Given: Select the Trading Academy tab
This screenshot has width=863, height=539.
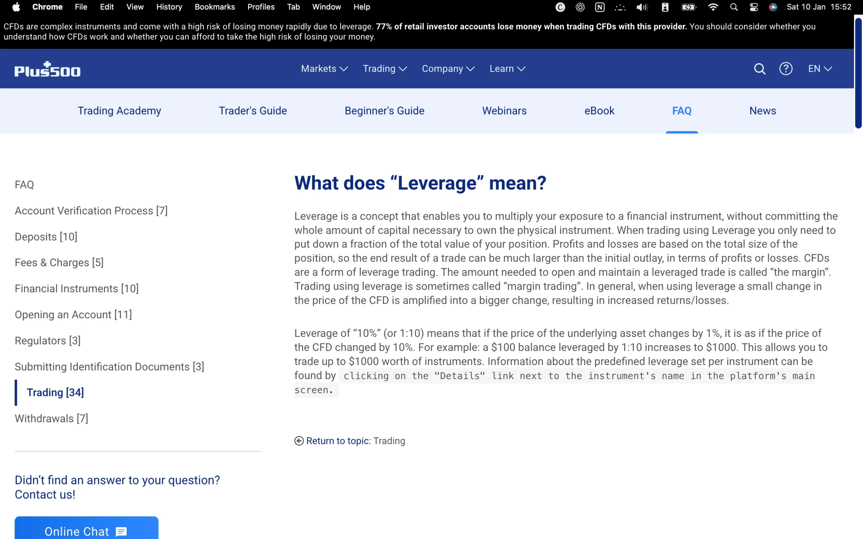Looking at the screenshot, I should point(119,111).
